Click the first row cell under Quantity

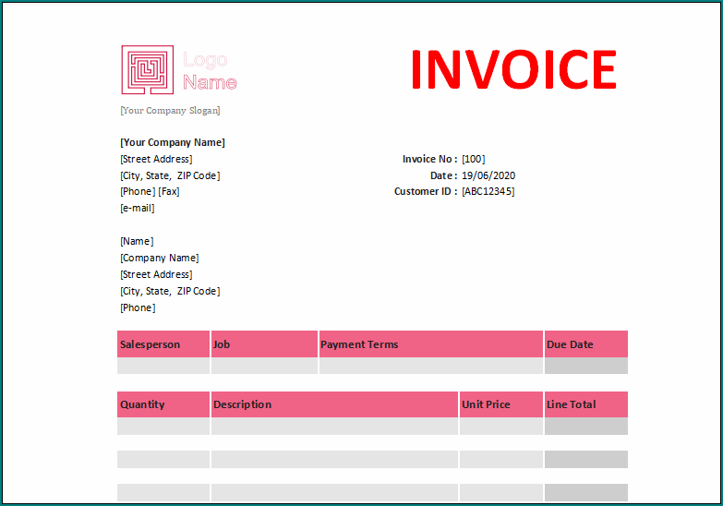[x=163, y=427]
